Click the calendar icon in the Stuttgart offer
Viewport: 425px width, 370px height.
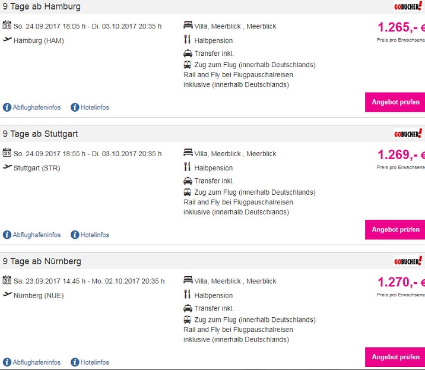click(x=7, y=153)
